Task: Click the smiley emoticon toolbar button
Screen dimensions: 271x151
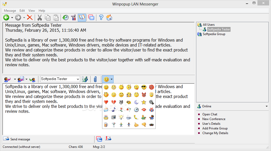Action: click(106, 79)
